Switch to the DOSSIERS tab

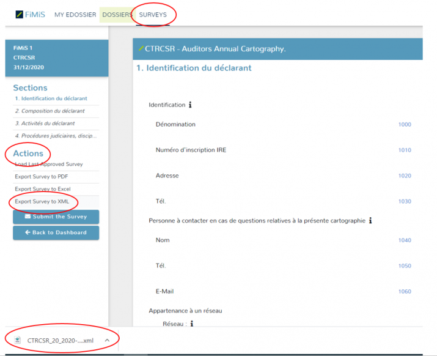pyautogui.click(x=117, y=15)
